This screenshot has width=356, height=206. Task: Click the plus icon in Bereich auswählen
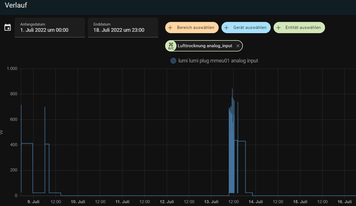pyautogui.click(x=170, y=28)
